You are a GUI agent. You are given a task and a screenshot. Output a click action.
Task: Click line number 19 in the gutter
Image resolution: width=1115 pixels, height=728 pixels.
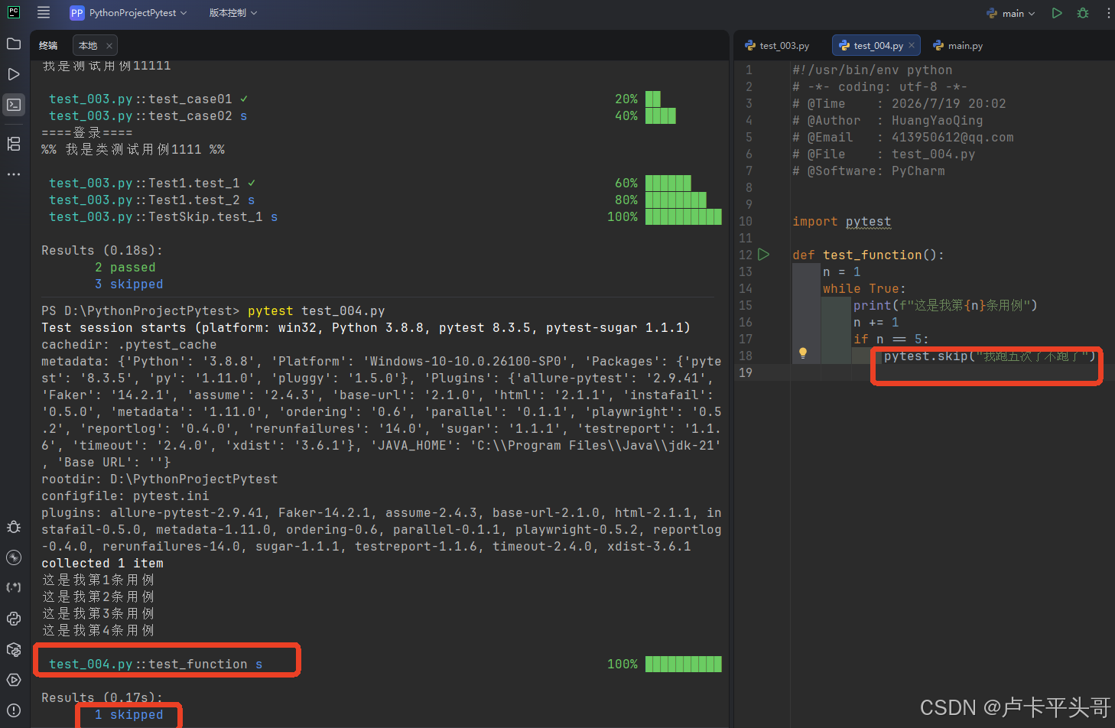click(x=746, y=373)
